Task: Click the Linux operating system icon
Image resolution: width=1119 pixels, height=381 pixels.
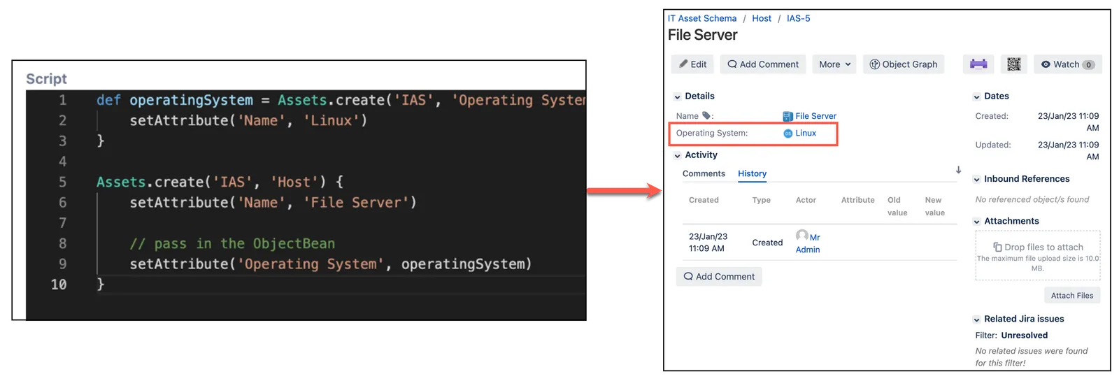Action: pos(787,134)
